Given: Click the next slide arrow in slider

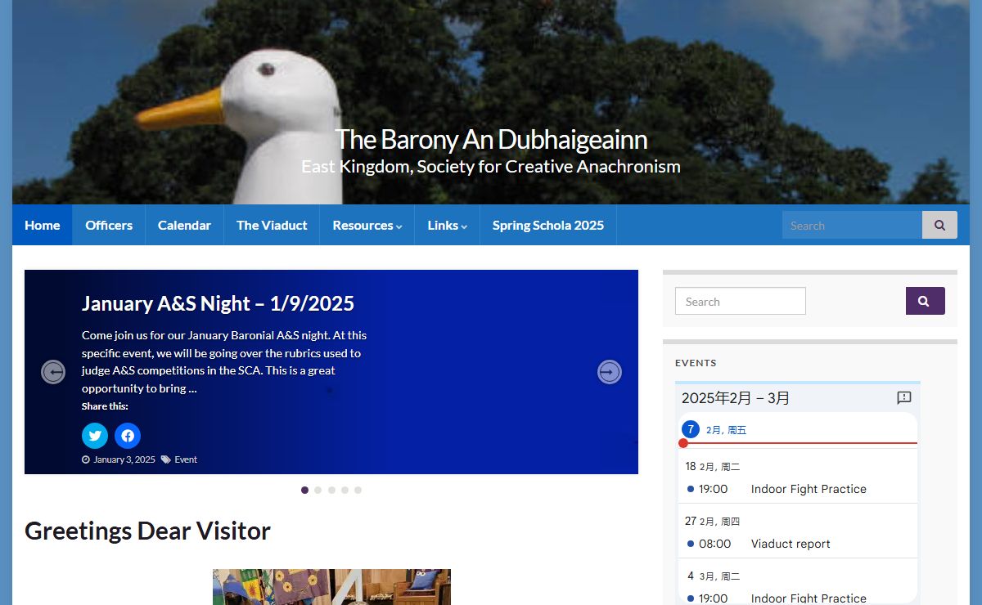Looking at the screenshot, I should 610,372.
